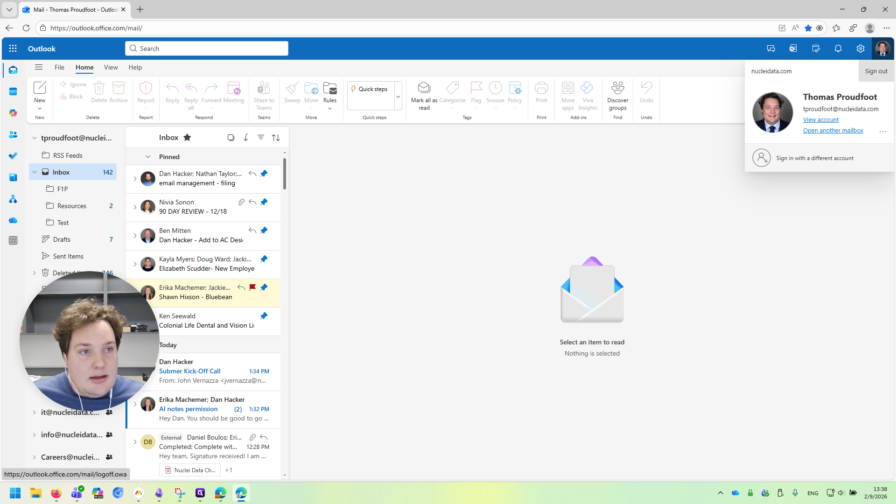Open the 'Nuclei Data Ch...' attachment chip
This screenshot has height=504, width=896.
(190, 470)
